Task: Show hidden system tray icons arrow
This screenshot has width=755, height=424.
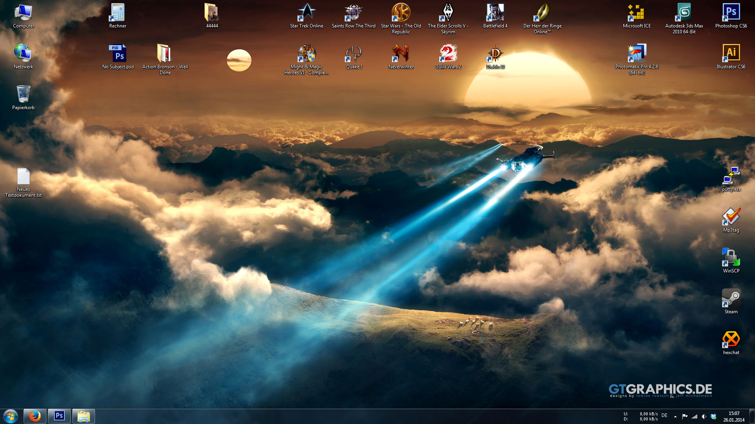Action: tap(675, 417)
